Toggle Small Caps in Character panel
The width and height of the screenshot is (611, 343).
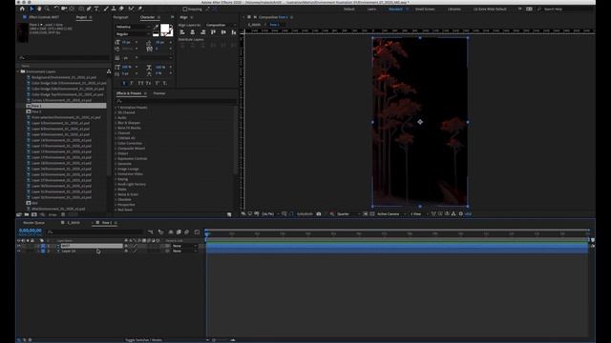point(149,83)
